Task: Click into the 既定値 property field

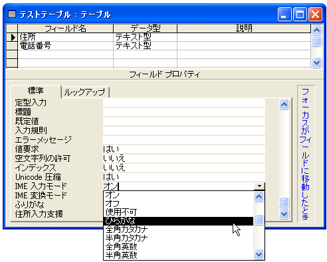Action: click(x=184, y=121)
